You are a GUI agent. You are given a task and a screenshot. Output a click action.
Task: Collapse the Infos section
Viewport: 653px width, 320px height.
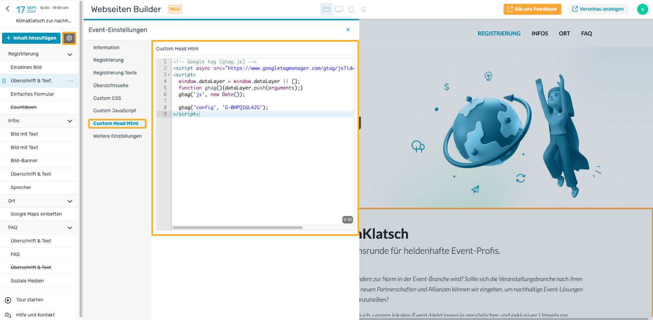(x=70, y=121)
